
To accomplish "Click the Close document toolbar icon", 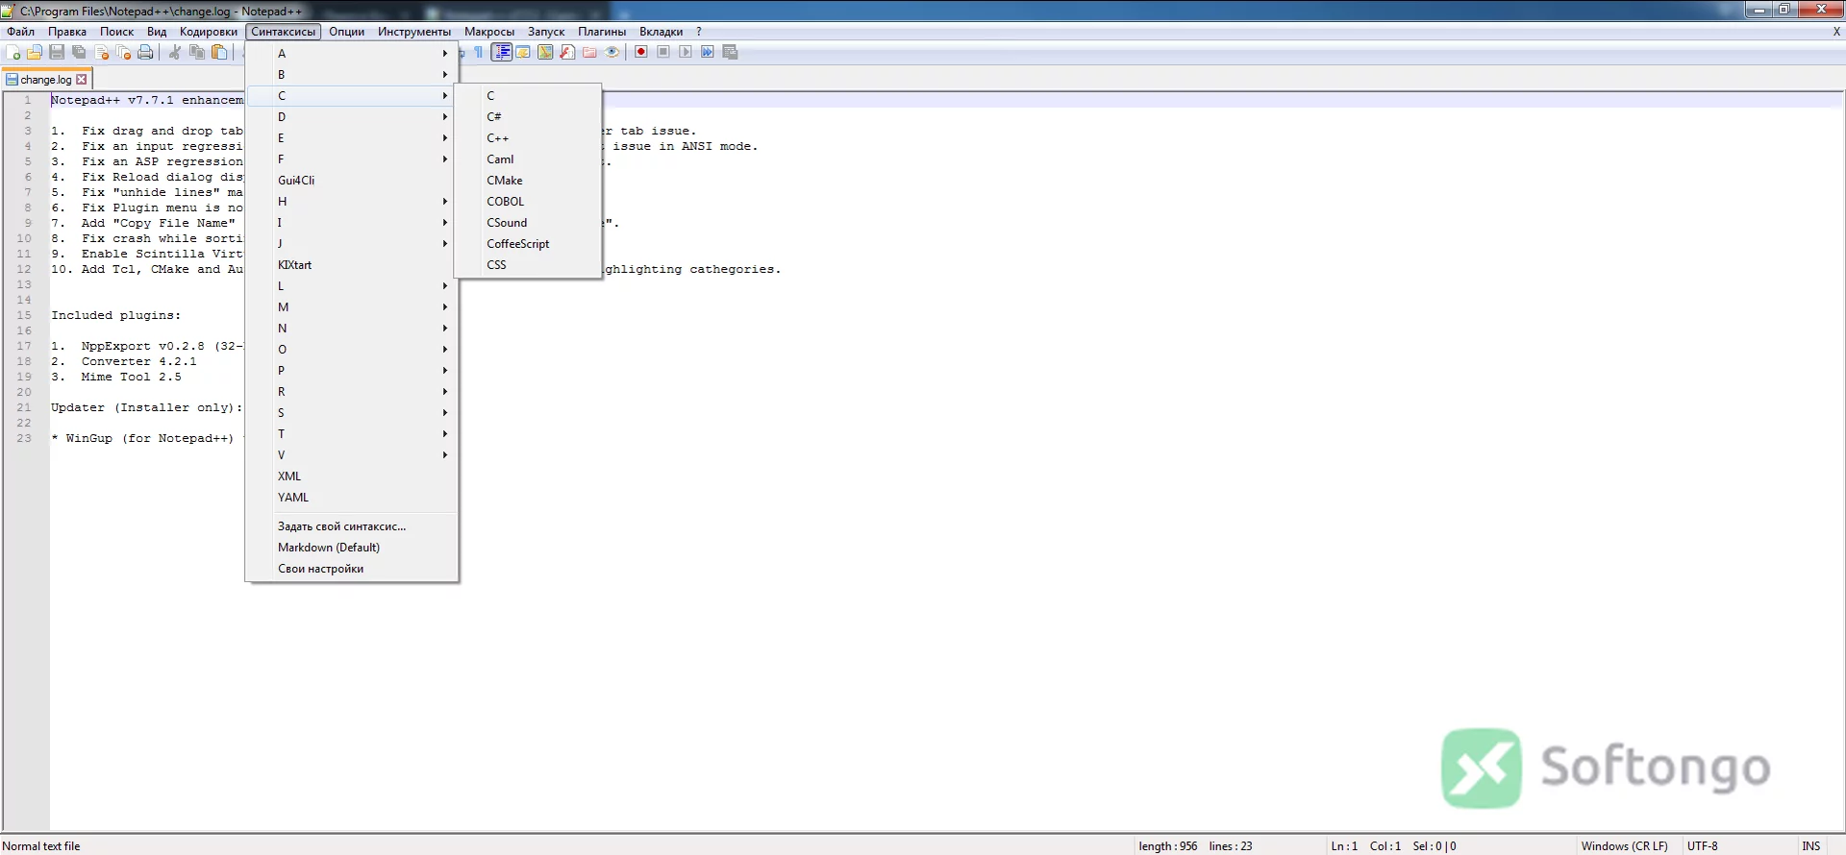I will (x=102, y=53).
